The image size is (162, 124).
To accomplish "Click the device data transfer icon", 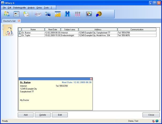I will tap(48, 14).
